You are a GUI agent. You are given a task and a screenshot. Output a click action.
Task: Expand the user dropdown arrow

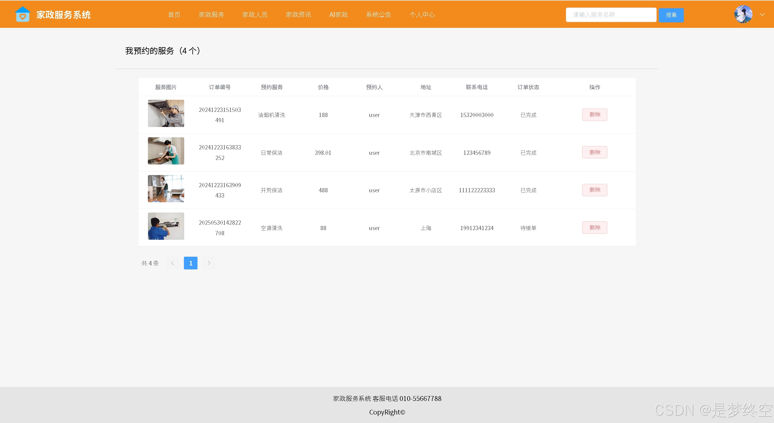[762, 15]
